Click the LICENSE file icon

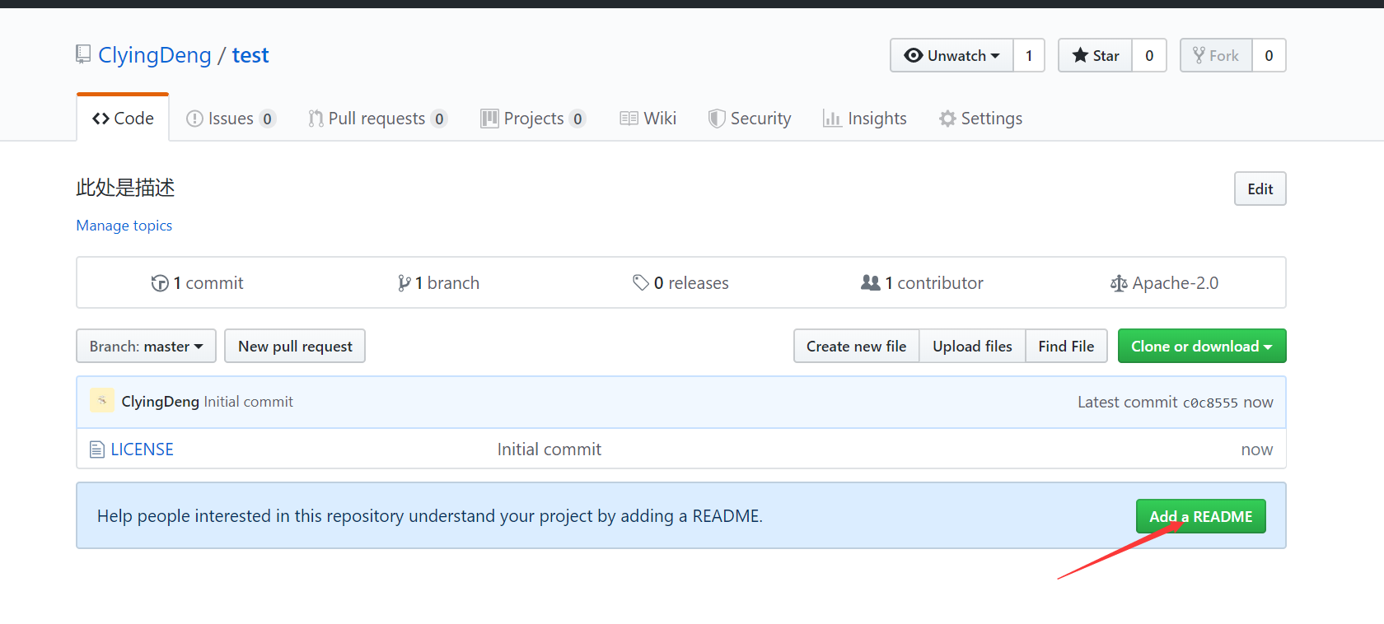click(97, 449)
